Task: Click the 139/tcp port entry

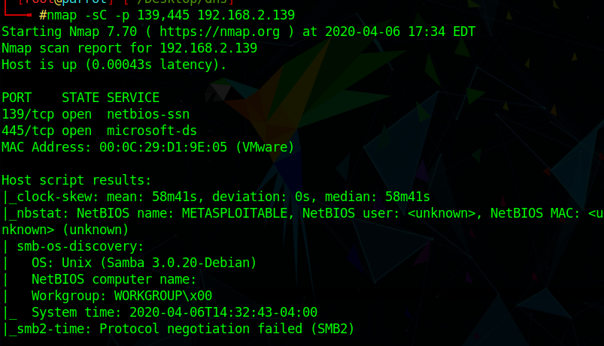Action: coord(28,115)
